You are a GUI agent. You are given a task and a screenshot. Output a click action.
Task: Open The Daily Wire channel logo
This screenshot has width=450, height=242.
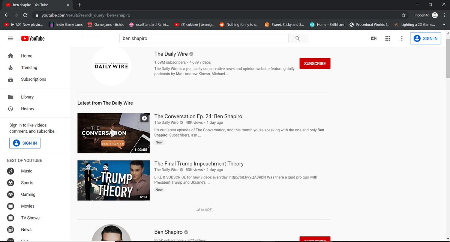click(x=111, y=66)
